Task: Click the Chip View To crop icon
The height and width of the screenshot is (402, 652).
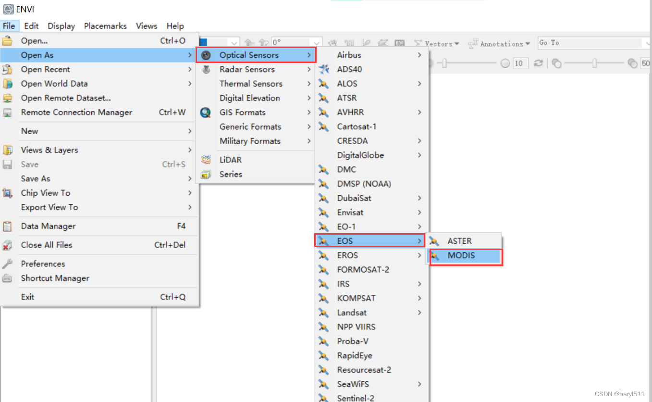Action: (x=7, y=193)
